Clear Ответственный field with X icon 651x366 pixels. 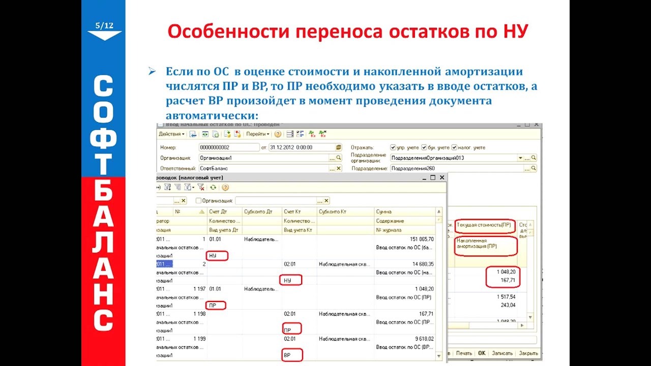pyautogui.click(x=338, y=168)
